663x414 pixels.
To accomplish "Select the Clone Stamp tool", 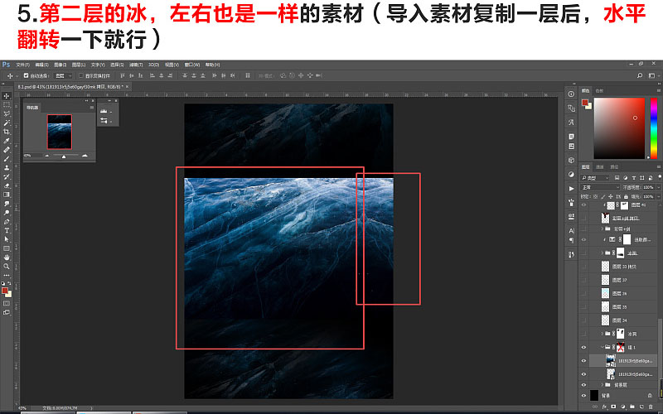I will pyautogui.click(x=7, y=168).
